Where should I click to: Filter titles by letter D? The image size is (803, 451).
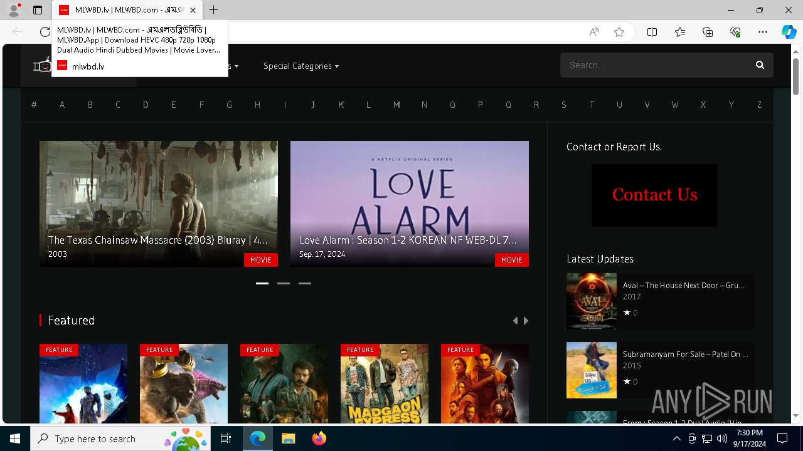(x=146, y=105)
